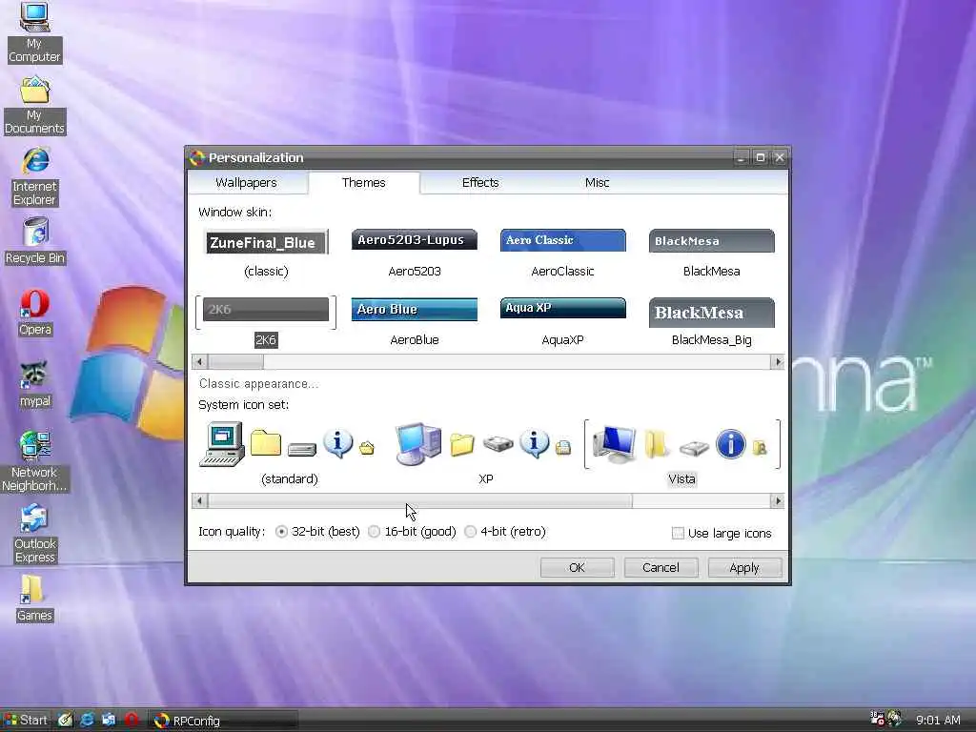Open My Documents desktop icon
This screenshot has width=976, height=732.
click(34, 105)
